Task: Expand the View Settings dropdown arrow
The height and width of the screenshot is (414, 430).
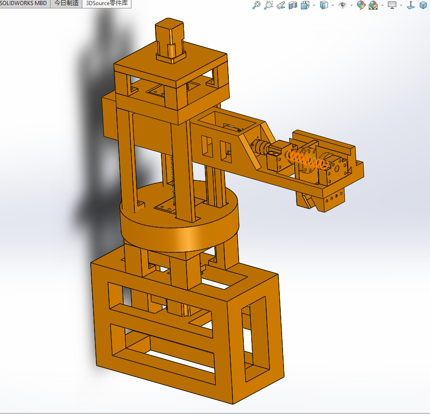Action: pos(401,6)
